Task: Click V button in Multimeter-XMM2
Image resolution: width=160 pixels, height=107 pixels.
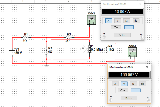Action: (124, 84)
